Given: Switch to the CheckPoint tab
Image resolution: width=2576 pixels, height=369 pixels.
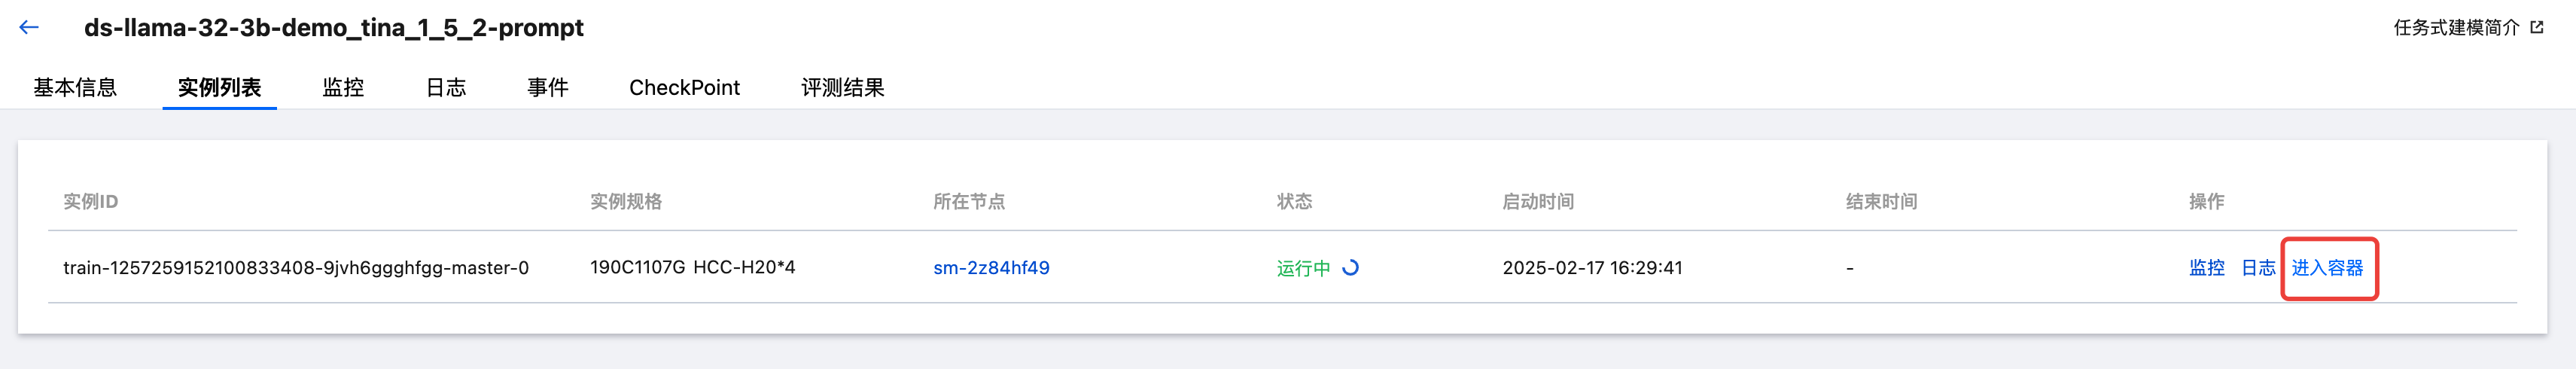Looking at the screenshot, I should coord(684,87).
